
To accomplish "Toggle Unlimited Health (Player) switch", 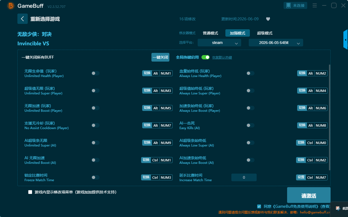I will tap(95, 73).
